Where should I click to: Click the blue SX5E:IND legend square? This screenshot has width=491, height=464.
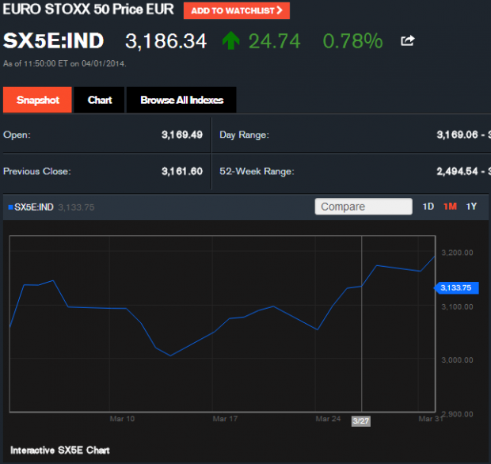click(10, 207)
